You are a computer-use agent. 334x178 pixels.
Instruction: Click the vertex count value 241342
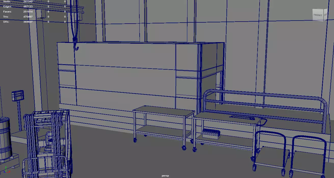coord(28,2)
